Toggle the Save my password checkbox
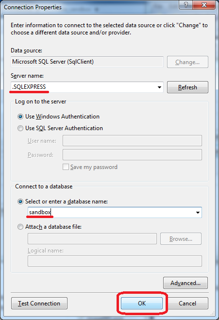219x320 pixels. 66,167
